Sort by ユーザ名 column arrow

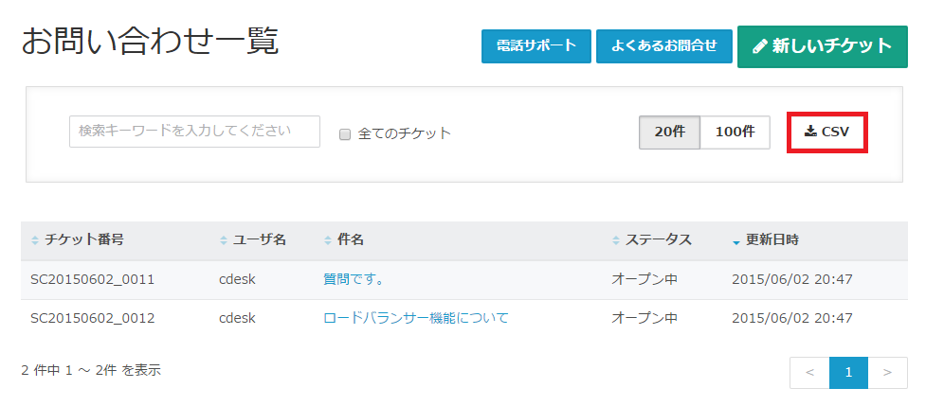(224, 240)
